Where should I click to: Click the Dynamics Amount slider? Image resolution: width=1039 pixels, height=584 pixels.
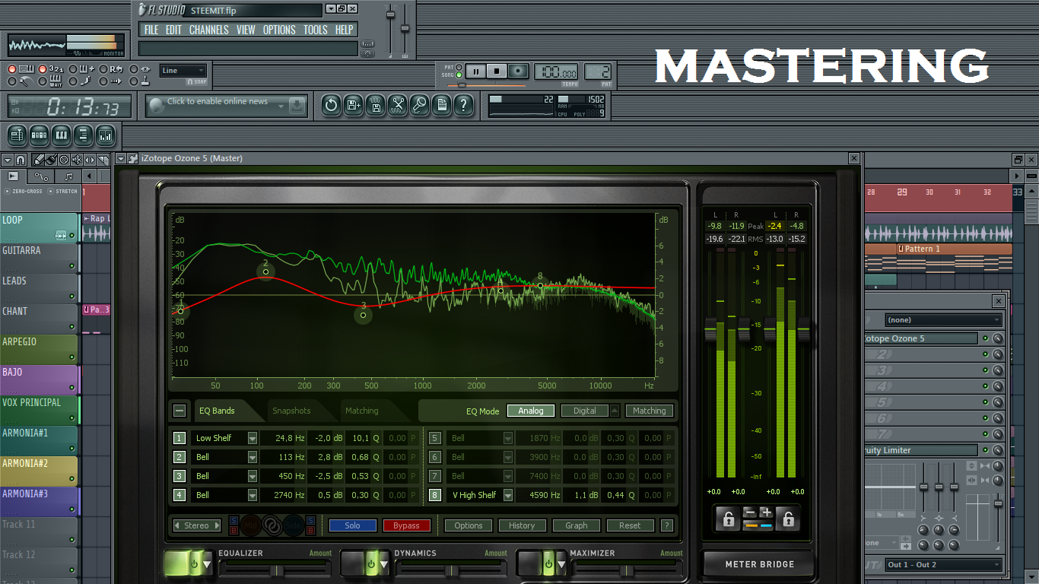452,570
